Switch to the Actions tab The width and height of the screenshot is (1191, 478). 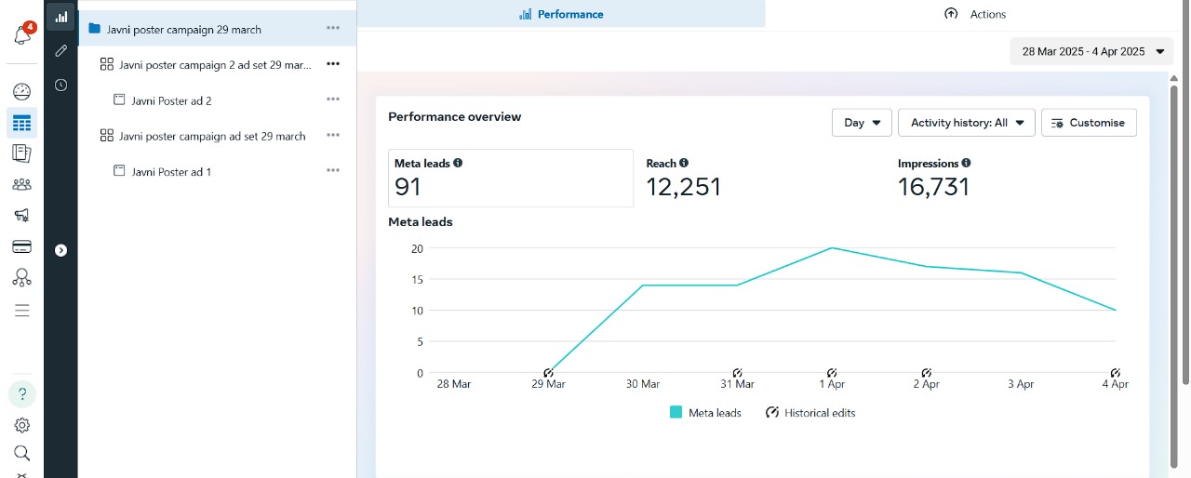(975, 14)
